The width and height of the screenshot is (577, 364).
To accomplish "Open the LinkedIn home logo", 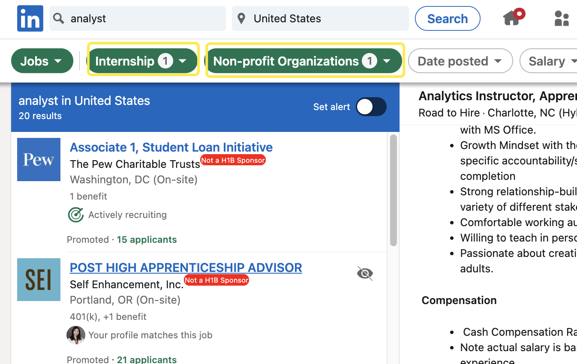I will pos(30,18).
